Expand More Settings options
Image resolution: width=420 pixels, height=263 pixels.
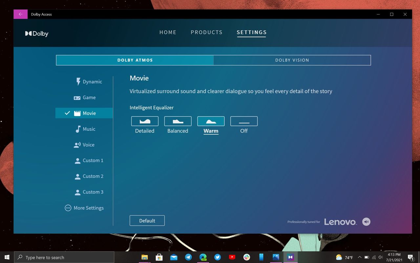[x=84, y=208]
